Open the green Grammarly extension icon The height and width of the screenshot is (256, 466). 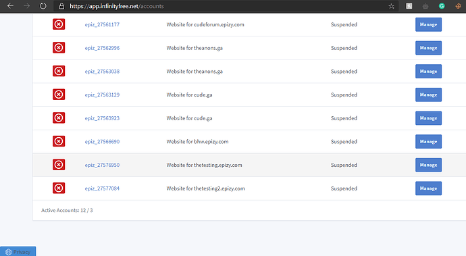(x=442, y=6)
